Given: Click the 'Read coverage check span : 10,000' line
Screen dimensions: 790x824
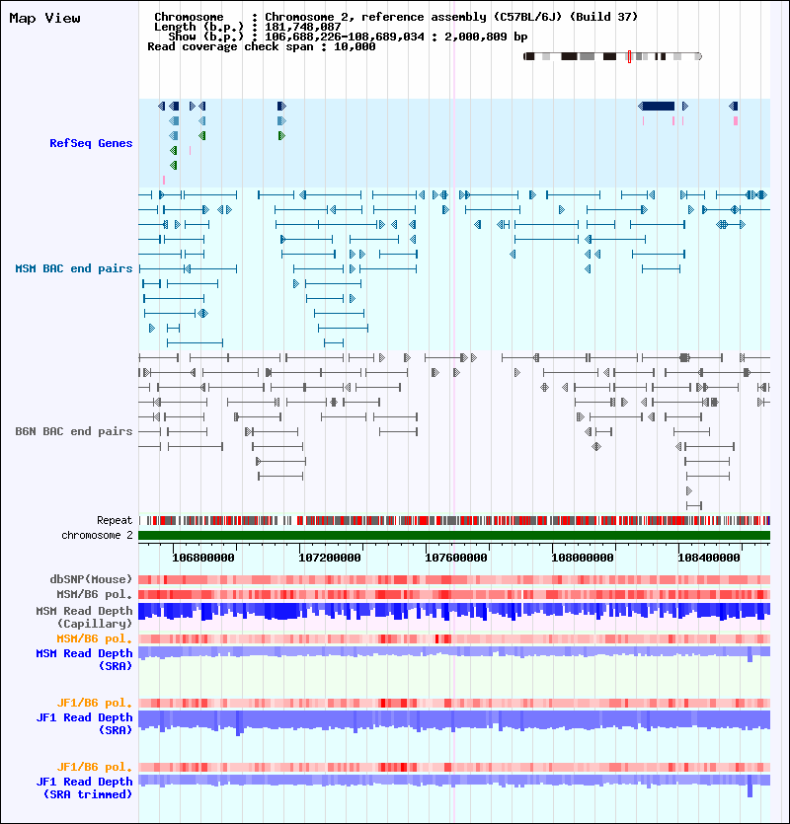Looking at the screenshot, I should tap(262, 46).
